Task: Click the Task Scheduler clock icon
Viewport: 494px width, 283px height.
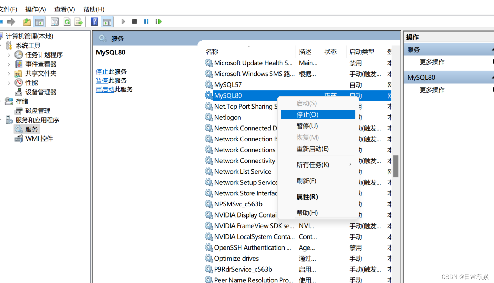Action: pos(19,55)
